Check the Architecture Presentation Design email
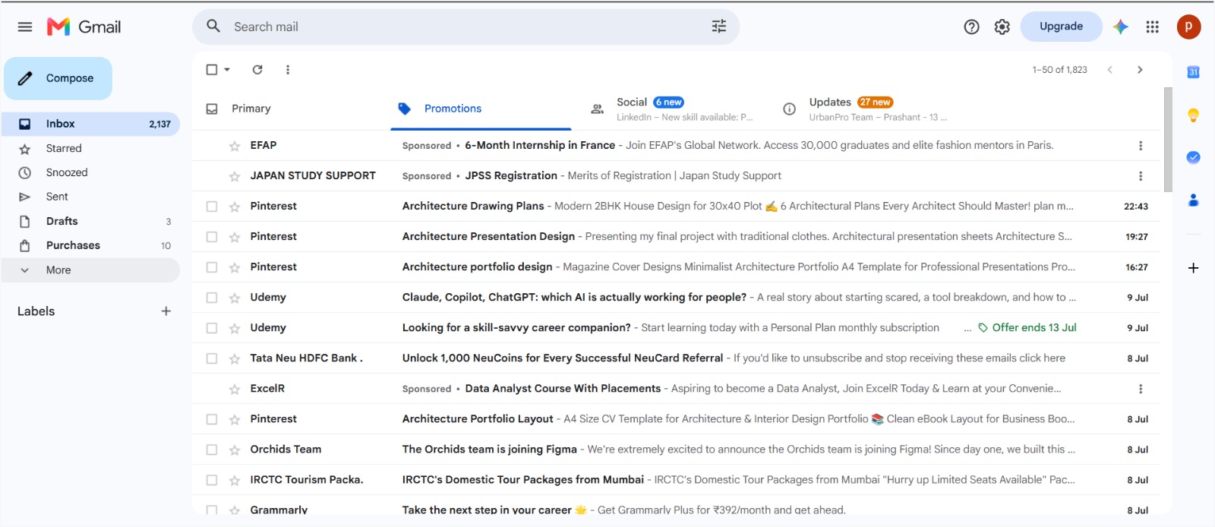The width and height of the screenshot is (1215, 527). 212,237
